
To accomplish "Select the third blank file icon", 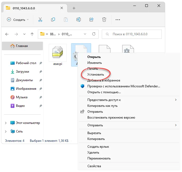I will point(104,49).
